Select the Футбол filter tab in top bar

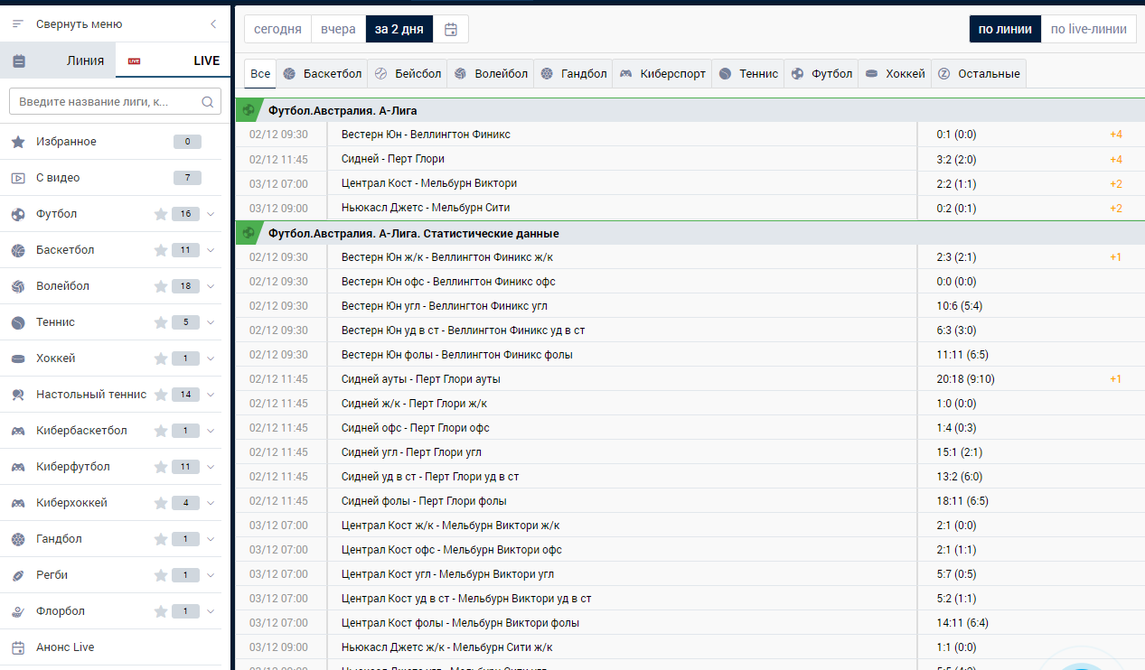(821, 74)
